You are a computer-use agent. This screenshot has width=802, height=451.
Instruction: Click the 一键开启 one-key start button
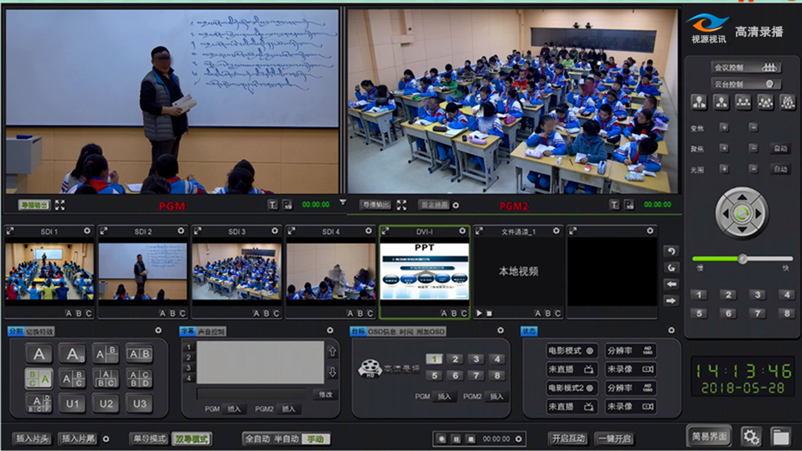[613, 438]
